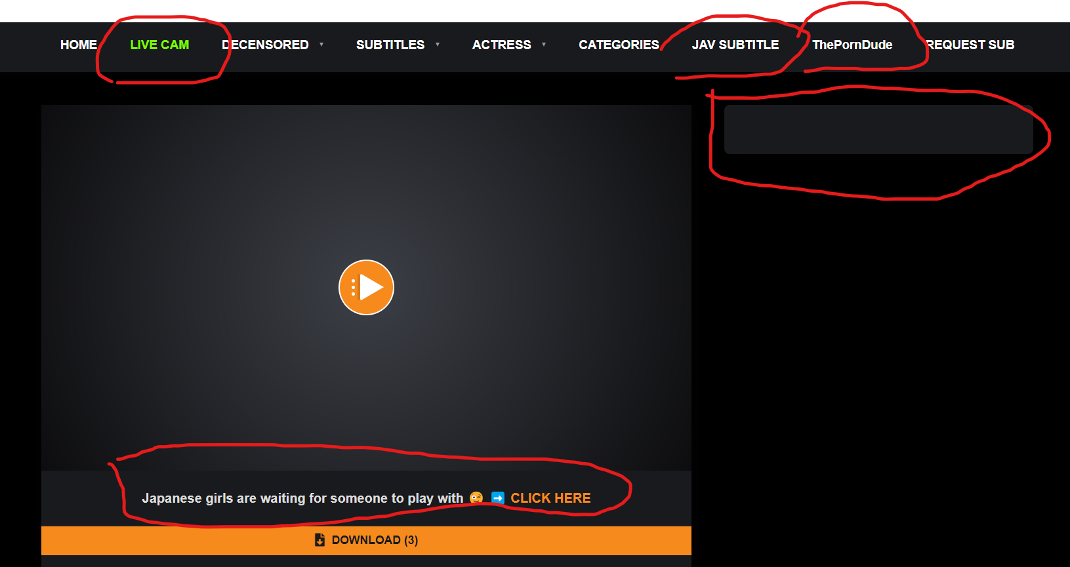The height and width of the screenshot is (567, 1070).
Task: Click ThePornDude navigation link
Action: tap(852, 45)
